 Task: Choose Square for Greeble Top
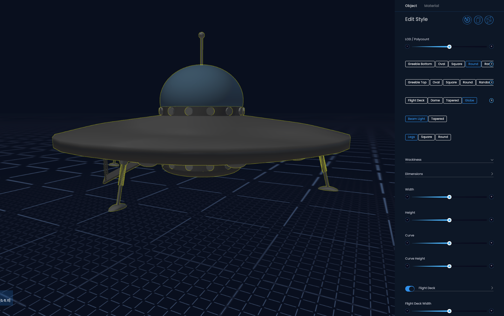coord(451,82)
